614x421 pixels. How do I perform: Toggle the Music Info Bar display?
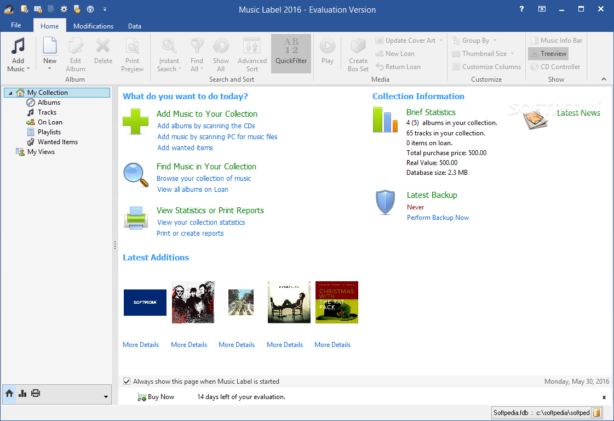click(x=556, y=41)
